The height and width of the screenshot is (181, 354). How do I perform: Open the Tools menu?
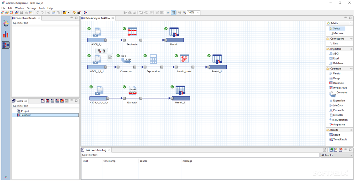(42, 8)
